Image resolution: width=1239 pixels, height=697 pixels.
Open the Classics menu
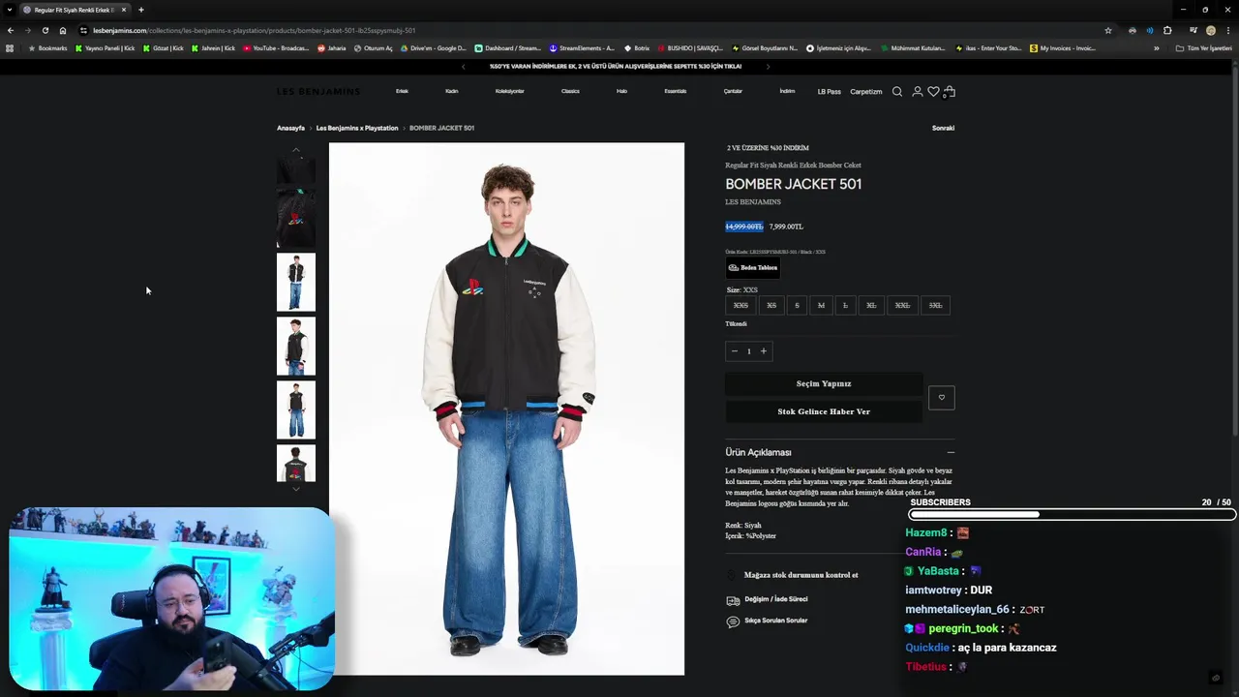coord(570,91)
